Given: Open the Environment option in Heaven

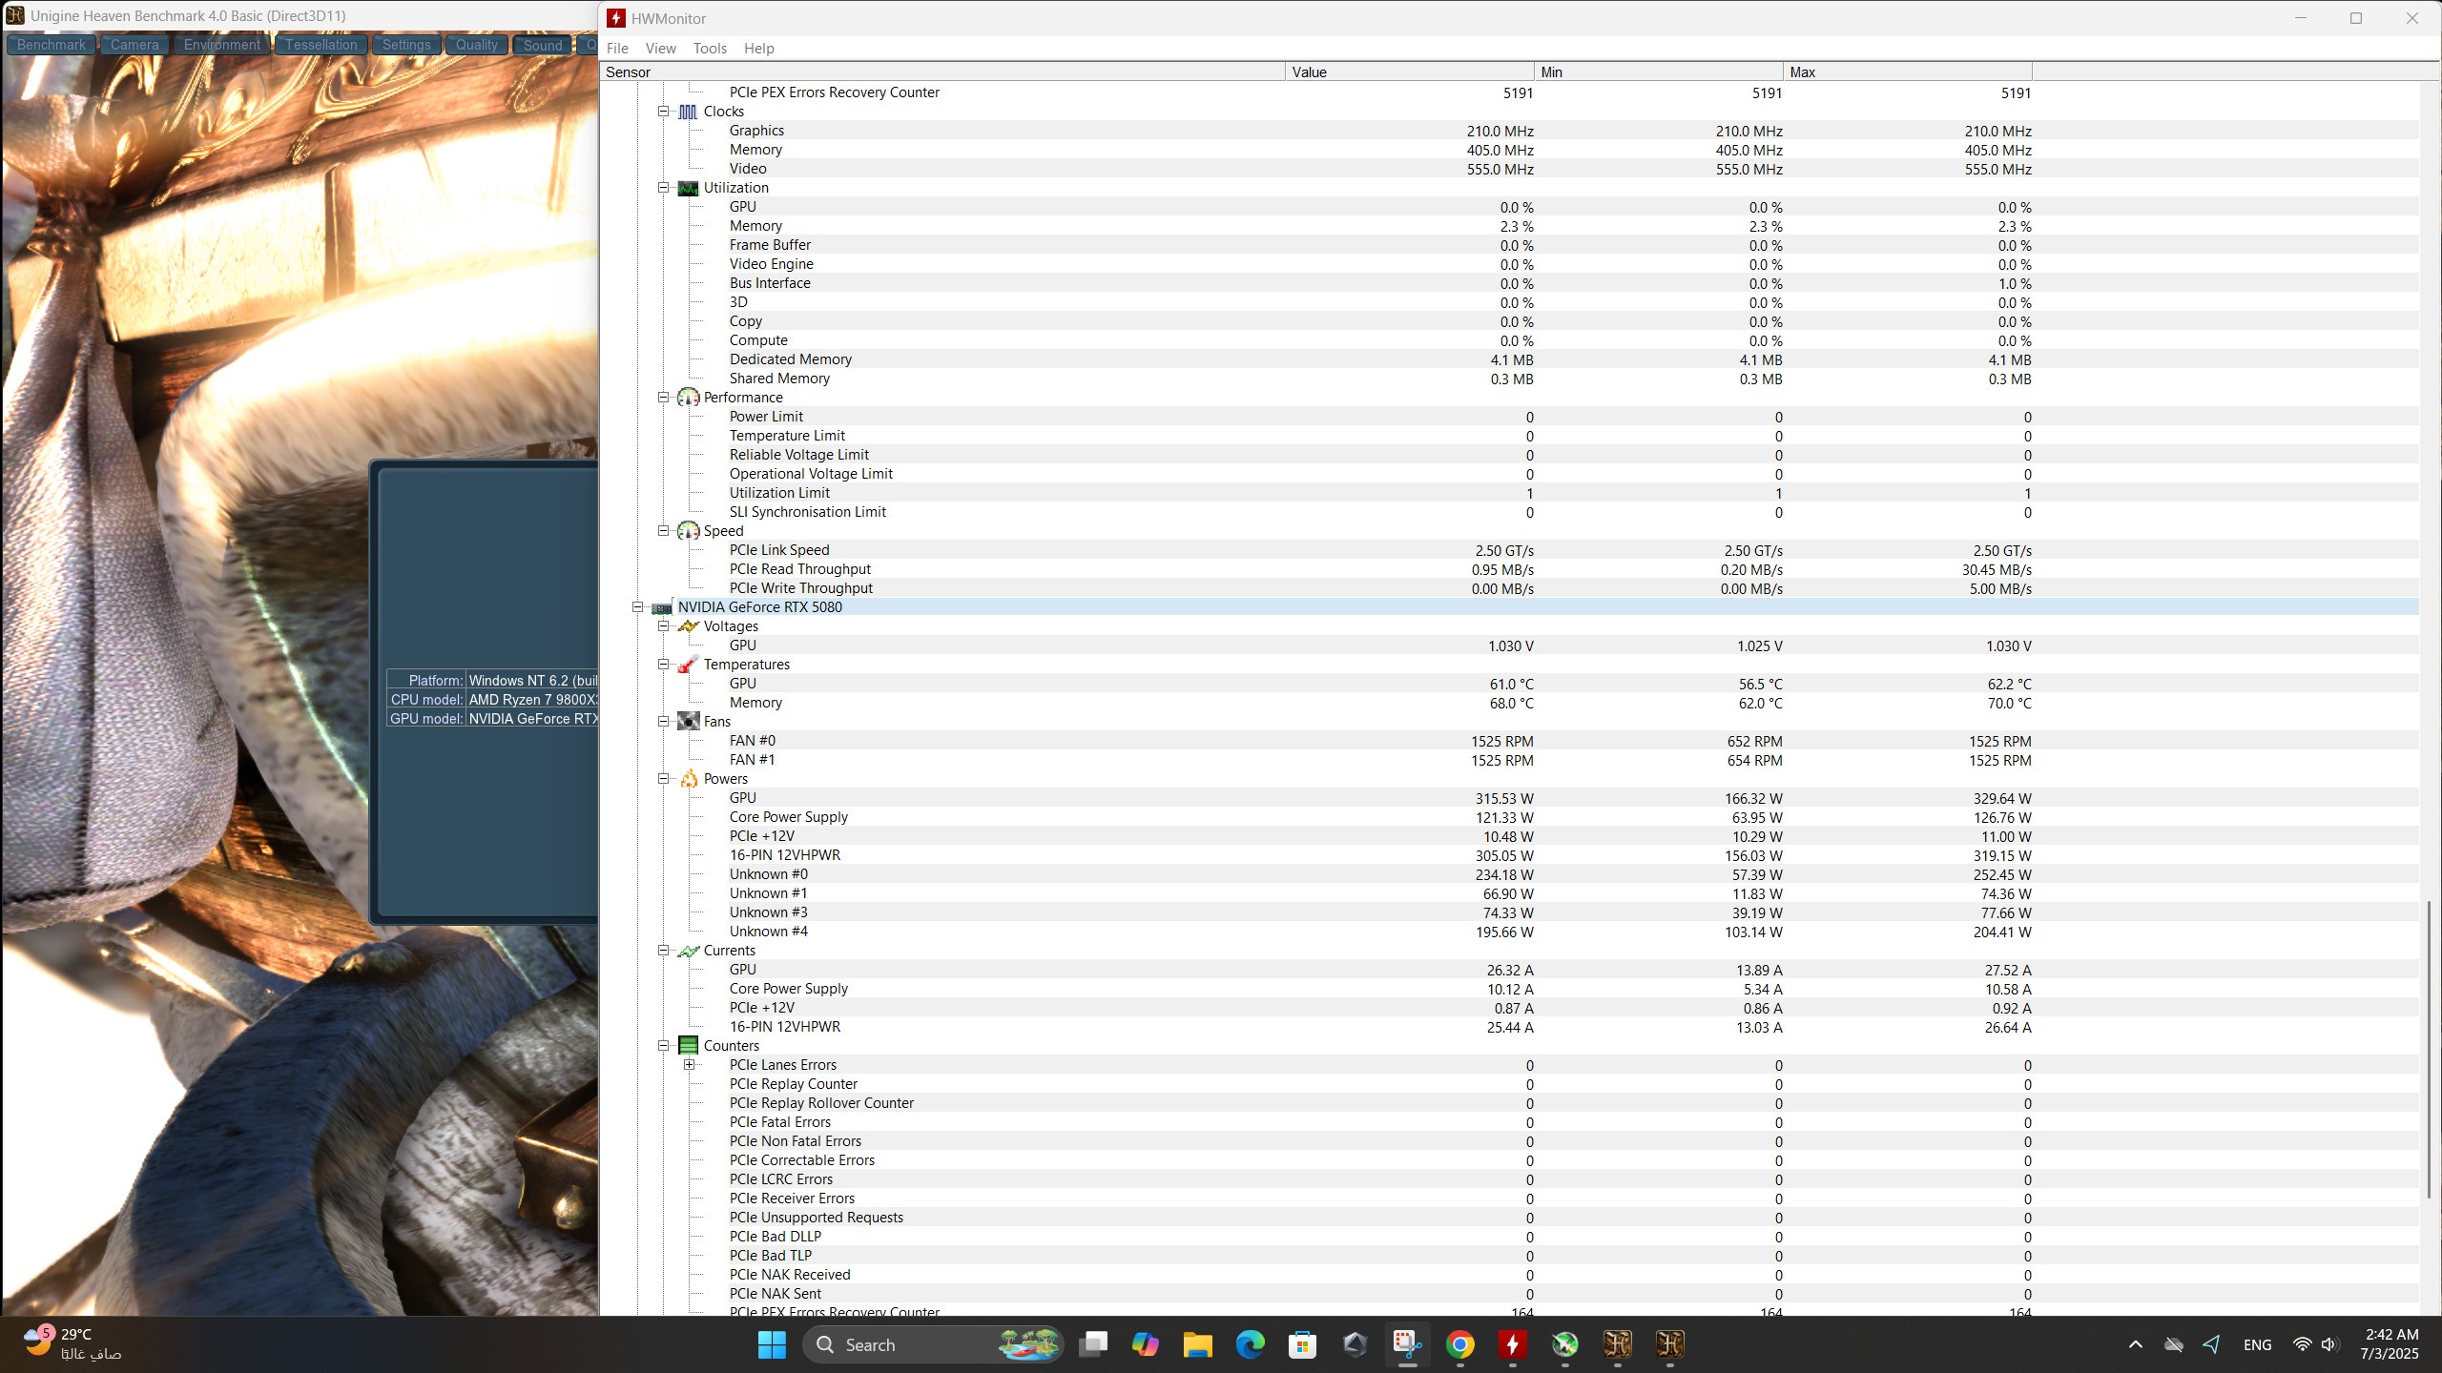Looking at the screenshot, I should (222, 45).
